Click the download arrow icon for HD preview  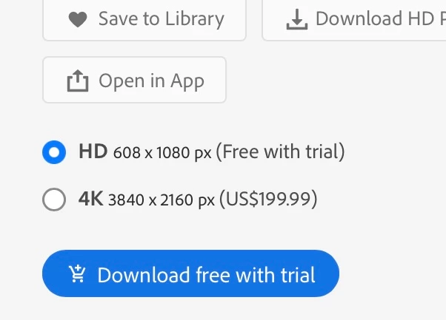(x=297, y=19)
